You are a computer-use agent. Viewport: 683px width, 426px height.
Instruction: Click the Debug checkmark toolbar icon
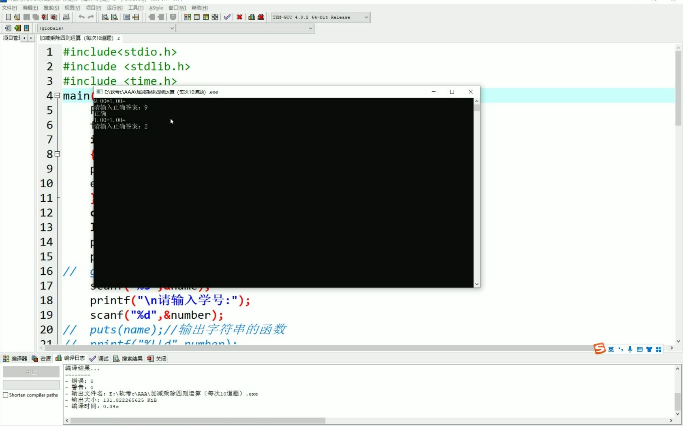tap(227, 17)
